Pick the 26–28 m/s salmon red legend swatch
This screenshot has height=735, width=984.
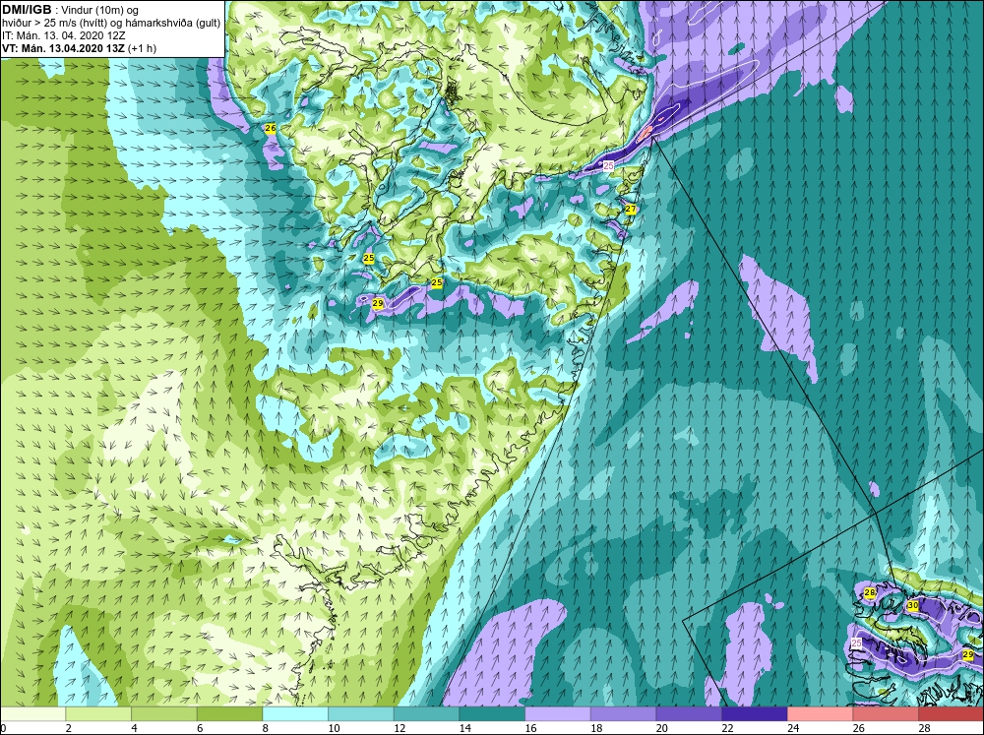pyautogui.click(x=886, y=713)
